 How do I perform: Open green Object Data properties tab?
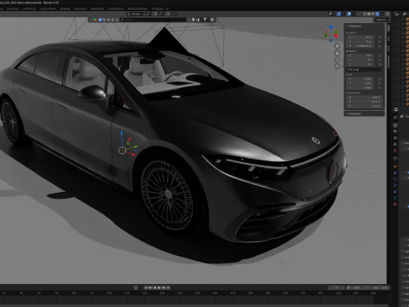(x=395, y=198)
